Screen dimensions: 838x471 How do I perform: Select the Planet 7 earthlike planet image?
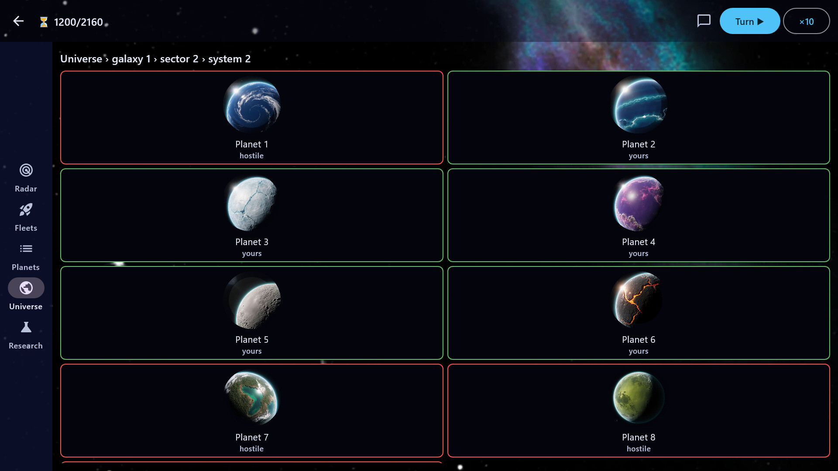[x=252, y=398]
